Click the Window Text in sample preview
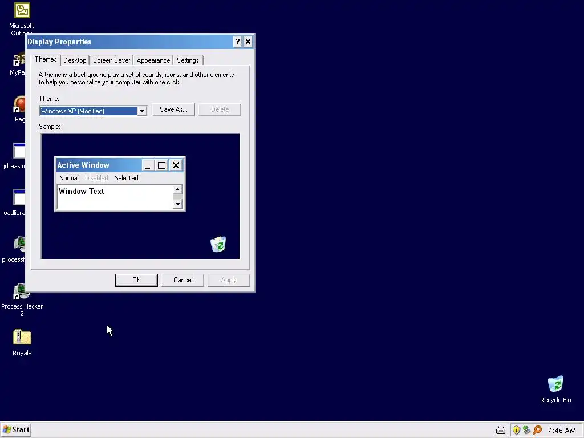Screen dimensions: 584x438 pyautogui.click(x=81, y=192)
